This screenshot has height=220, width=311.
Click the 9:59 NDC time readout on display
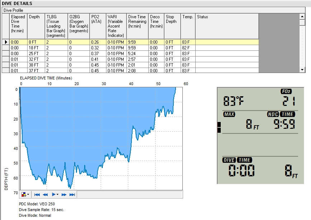click(284, 124)
